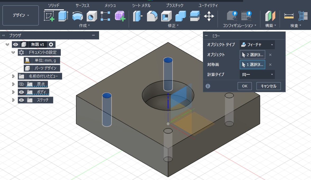Switch to the メッシュ tab
This screenshot has height=180, width=311.
point(110,5)
